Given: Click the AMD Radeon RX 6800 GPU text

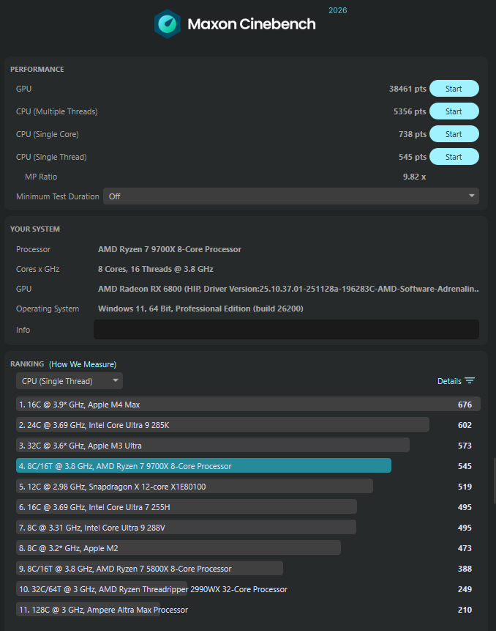Looking at the screenshot, I should pyautogui.click(x=288, y=289).
